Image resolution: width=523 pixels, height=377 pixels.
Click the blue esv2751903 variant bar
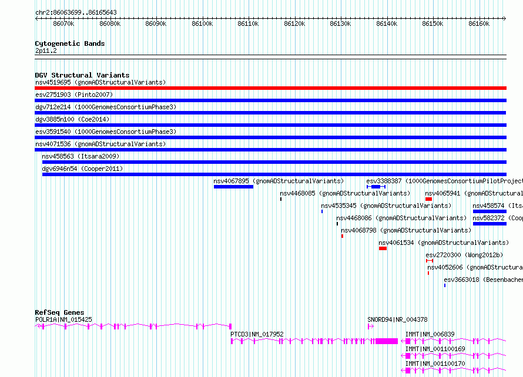click(270, 100)
